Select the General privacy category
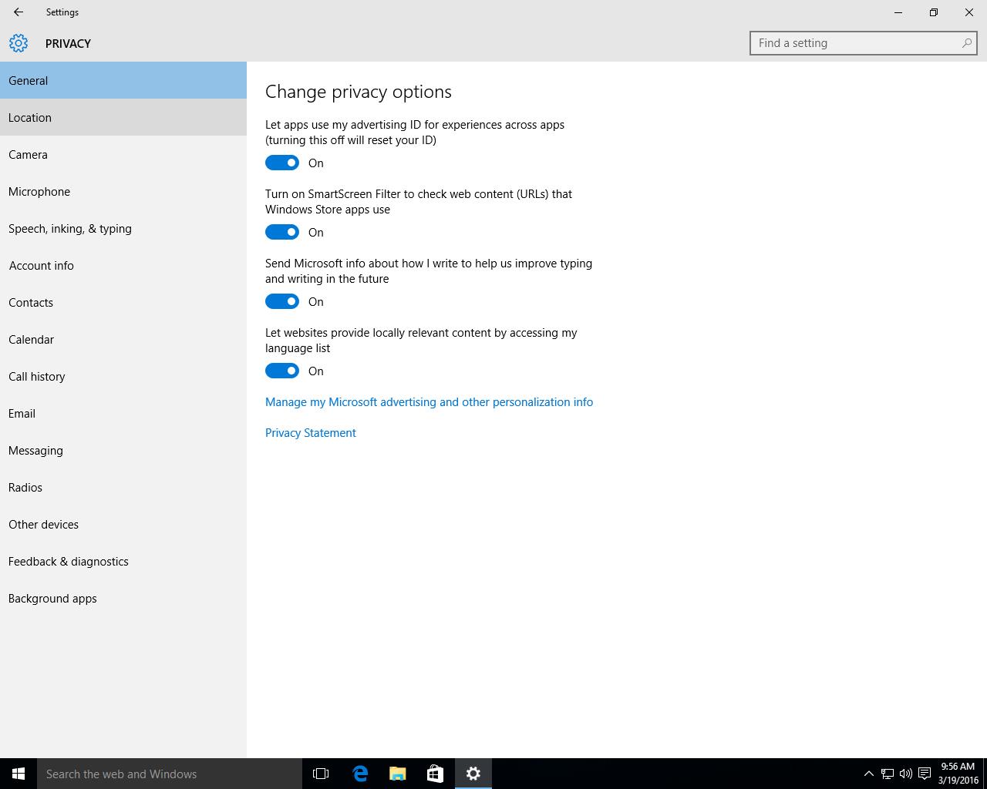The width and height of the screenshot is (987, 789). point(123,80)
